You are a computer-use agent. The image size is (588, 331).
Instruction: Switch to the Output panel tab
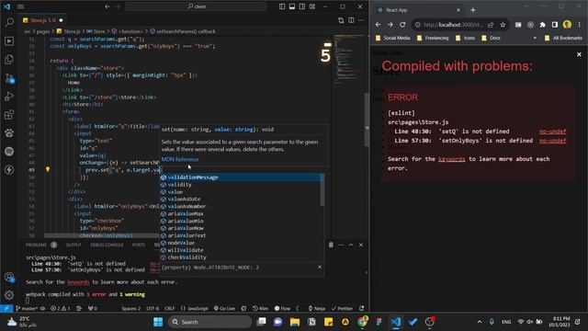click(x=73, y=245)
